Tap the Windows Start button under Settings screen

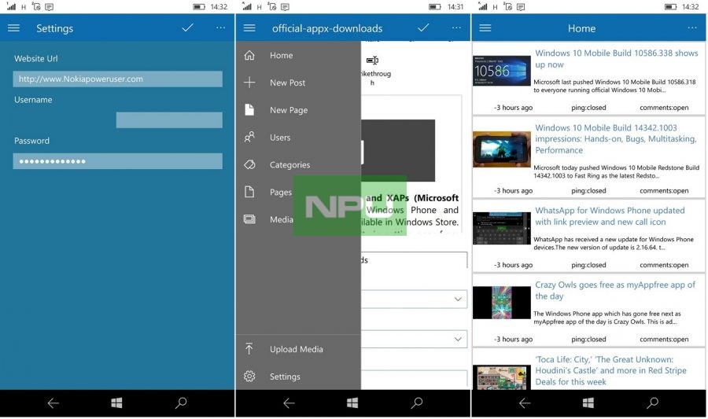point(117,402)
